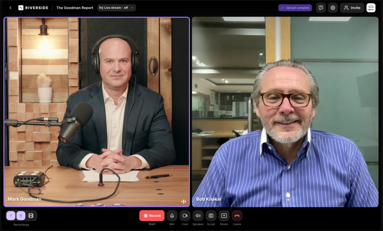Open the Script panel

pyautogui.click(x=211, y=215)
